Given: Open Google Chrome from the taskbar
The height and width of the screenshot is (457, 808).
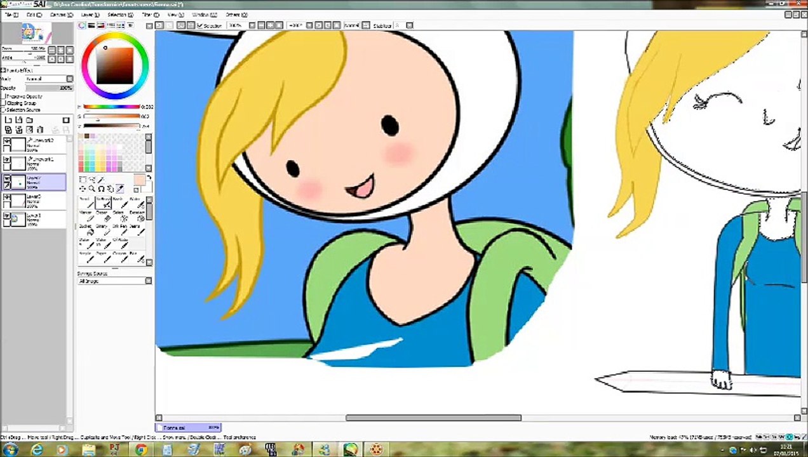Looking at the screenshot, I should tap(141, 450).
